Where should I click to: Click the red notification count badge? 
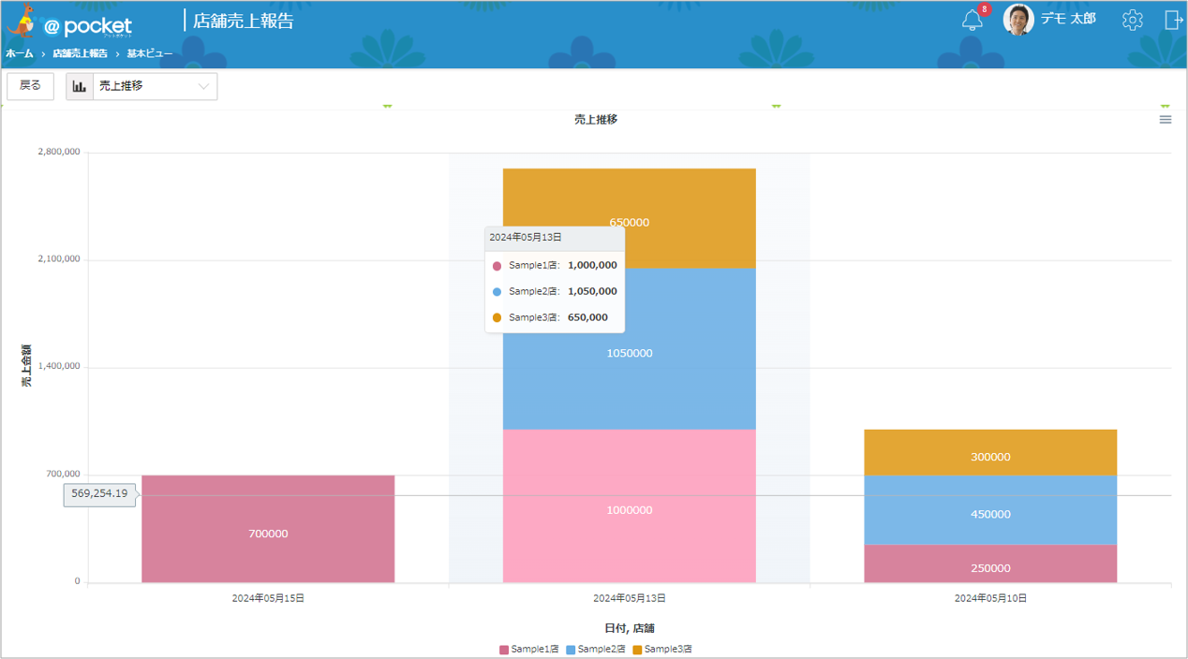984,9
